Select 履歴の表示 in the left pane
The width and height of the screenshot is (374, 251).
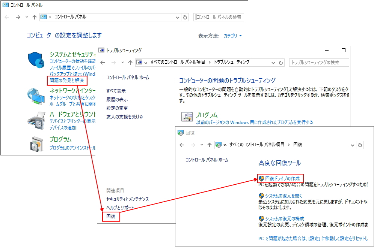tap(117, 100)
